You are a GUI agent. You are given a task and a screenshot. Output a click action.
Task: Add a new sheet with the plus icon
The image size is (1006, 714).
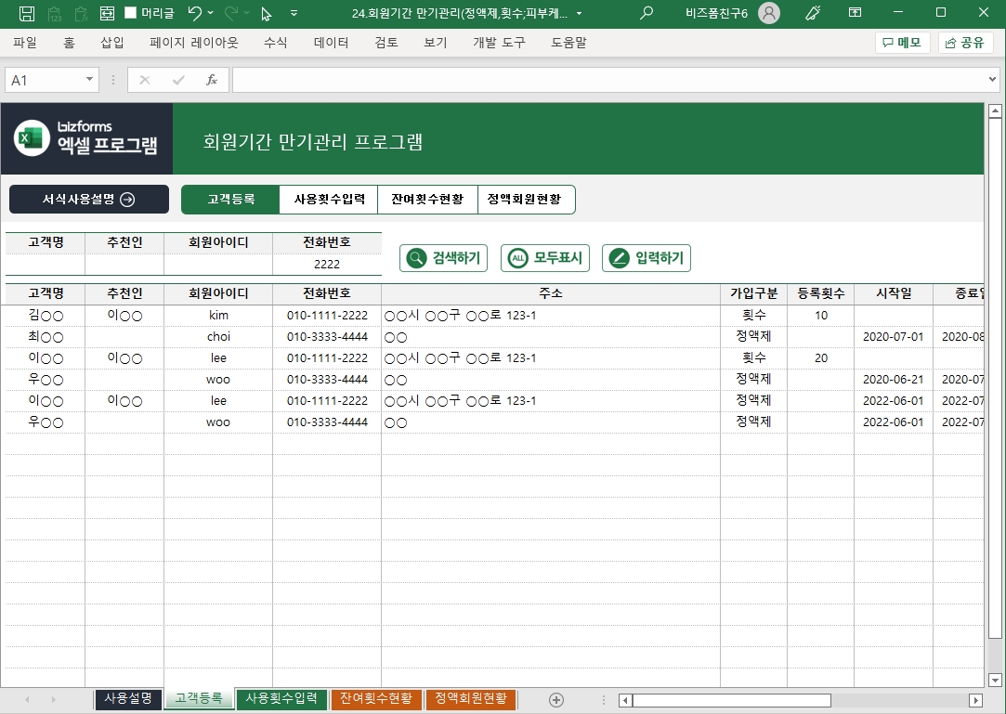coord(556,699)
